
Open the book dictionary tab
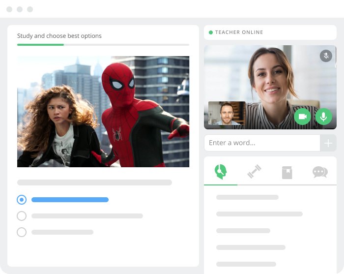coord(287,172)
